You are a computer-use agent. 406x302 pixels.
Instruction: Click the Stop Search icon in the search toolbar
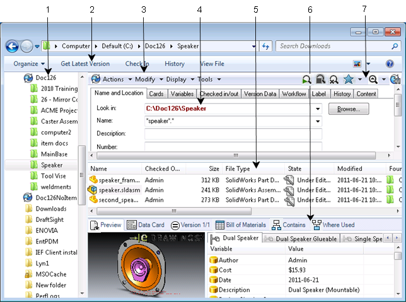pos(320,79)
